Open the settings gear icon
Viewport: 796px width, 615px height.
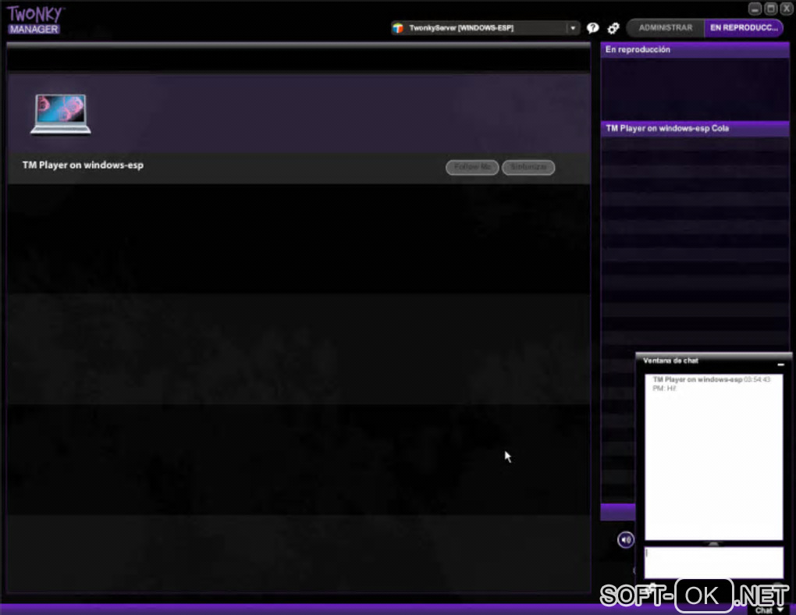(613, 28)
